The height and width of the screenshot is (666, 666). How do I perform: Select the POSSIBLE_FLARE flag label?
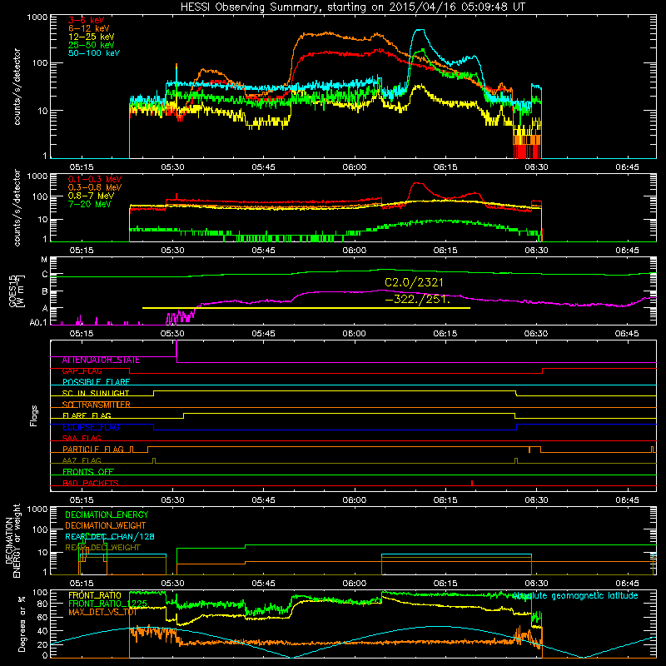96,382
